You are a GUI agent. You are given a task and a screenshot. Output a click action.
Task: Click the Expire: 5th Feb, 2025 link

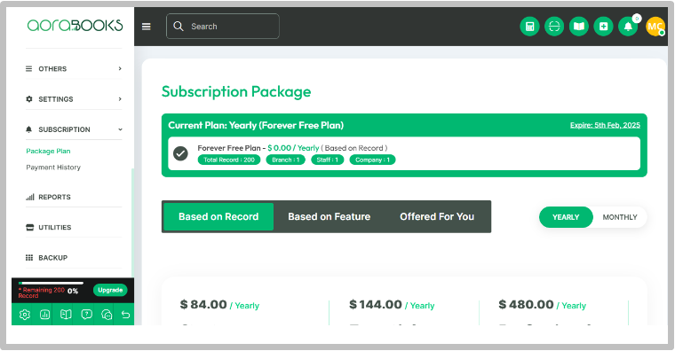(x=605, y=126)
